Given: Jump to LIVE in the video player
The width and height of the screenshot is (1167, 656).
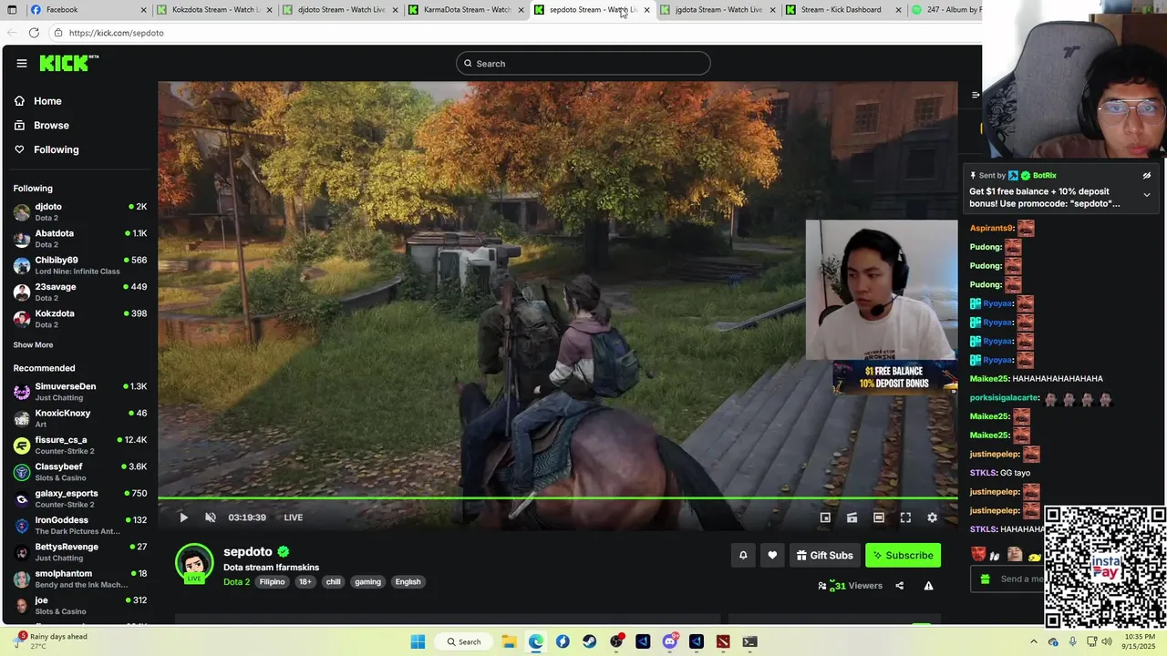Looking at the screenshot, I should [x=293, y=518].
